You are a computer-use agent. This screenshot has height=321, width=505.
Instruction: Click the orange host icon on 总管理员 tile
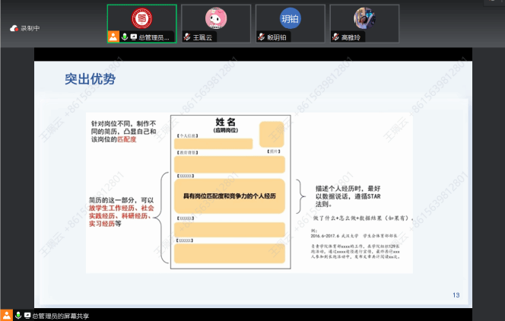pyautogui.click(x=113, y=37)
